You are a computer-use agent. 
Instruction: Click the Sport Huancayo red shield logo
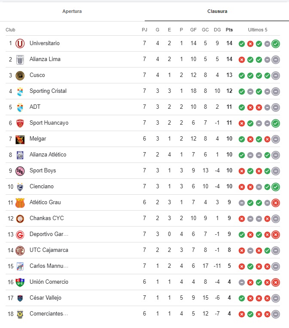point(20,123)
